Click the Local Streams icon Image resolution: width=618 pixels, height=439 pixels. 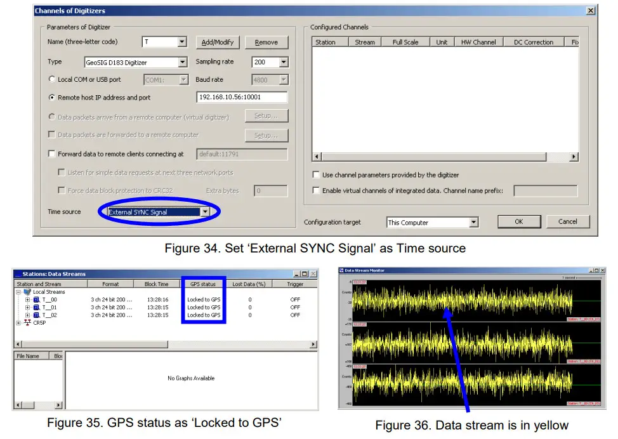point(27,291)
